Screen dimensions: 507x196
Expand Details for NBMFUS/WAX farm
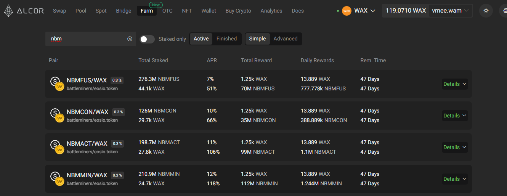pos(455,84)
